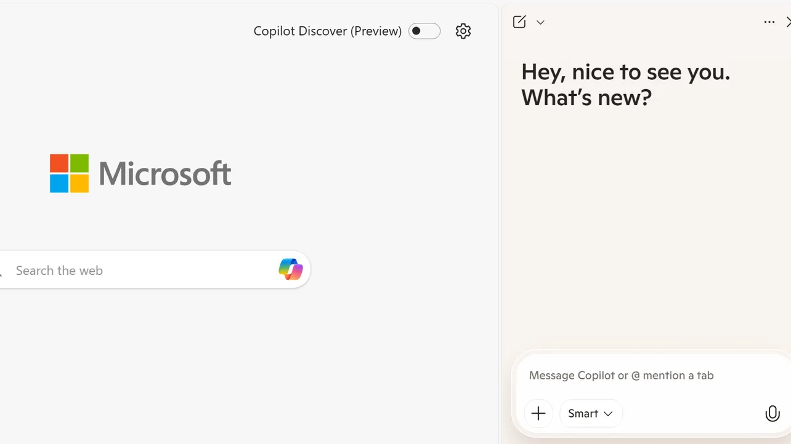
Task: Click the Copilot logo in the search bar
Action: pyautogui.click(x=290, y=269)
